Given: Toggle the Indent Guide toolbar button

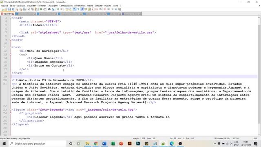Looking at the screenshot, I should click(82, 9).
